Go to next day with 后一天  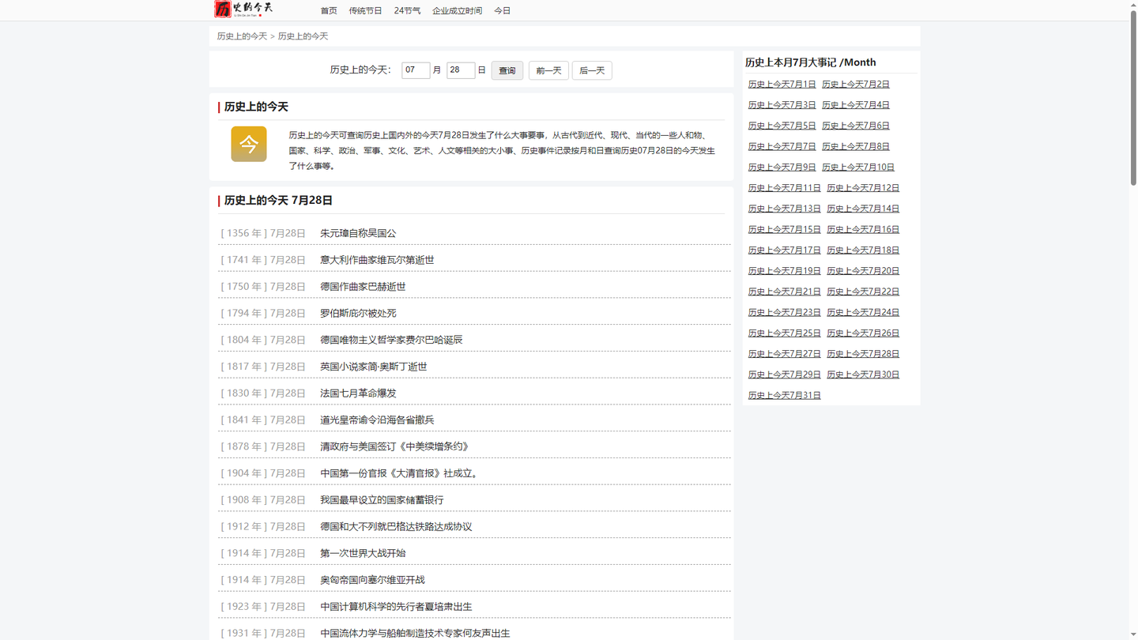point(592,70)
